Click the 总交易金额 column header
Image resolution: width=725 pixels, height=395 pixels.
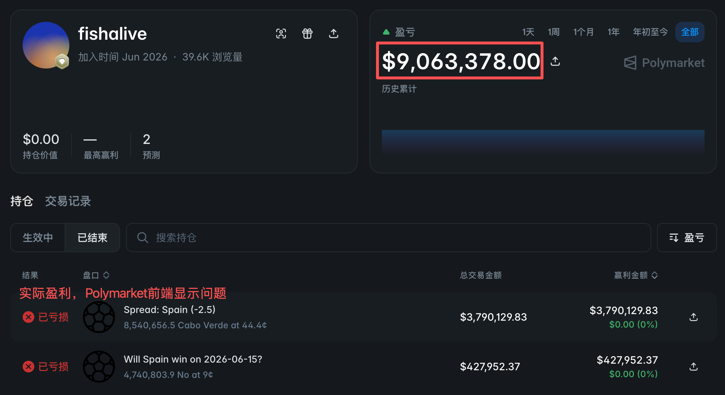coord(481,275)
